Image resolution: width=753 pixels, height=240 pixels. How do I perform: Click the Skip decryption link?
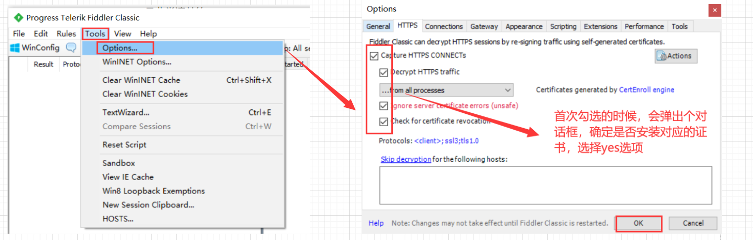point(406,159)
